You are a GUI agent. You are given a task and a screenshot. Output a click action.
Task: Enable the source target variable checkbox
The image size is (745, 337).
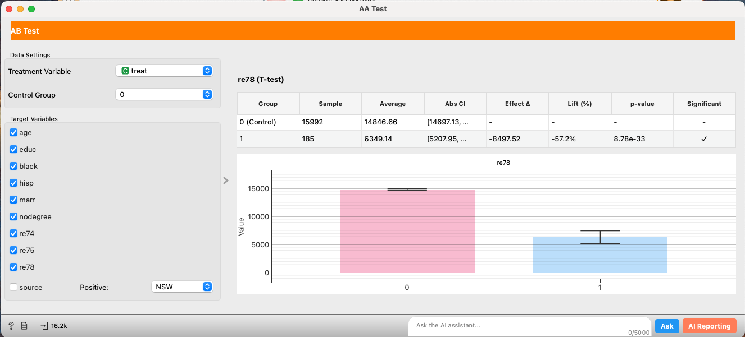coord(13,287)
